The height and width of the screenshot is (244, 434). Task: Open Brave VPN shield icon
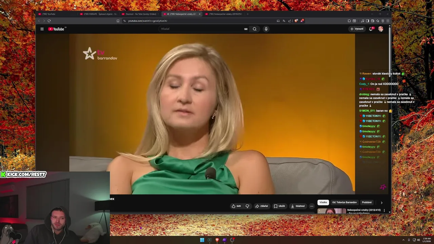tap(383, 21)
